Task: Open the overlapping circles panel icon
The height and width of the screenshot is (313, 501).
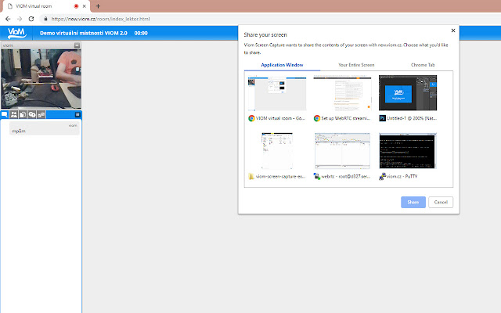Action: click(32, 114)
